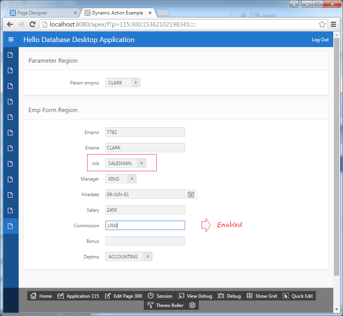Image resolution: width=343 pixels, height=316 pixels.
Task: Toggle the hamburger navigation menu icon
Action: click(x=11, y=39)
